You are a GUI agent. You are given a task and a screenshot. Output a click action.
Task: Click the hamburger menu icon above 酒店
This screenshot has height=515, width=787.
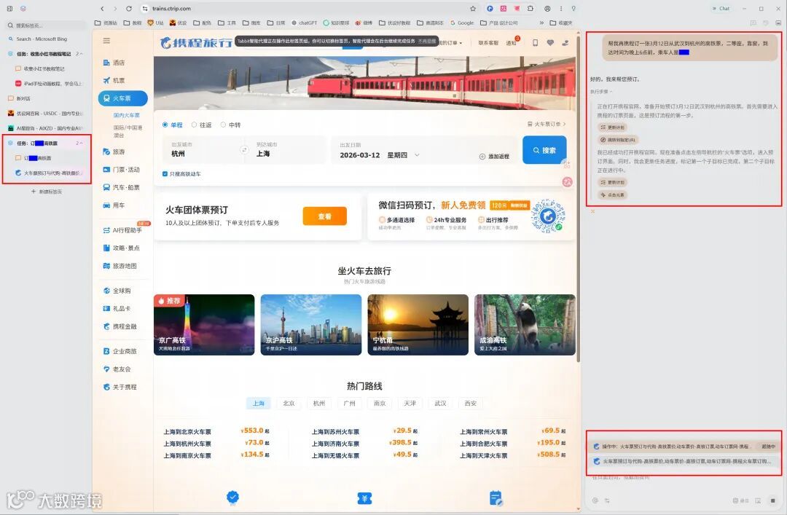coord(106,41)
